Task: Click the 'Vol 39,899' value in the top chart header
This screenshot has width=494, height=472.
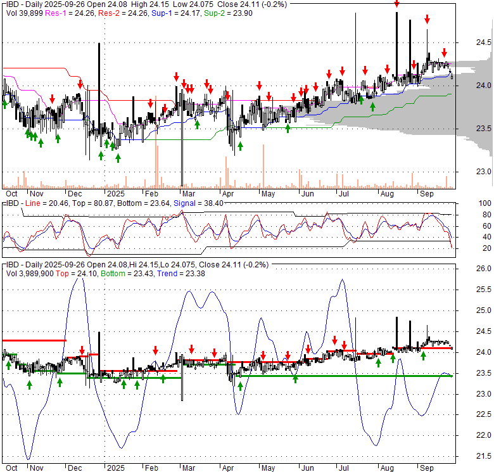Action: (24, 13)
